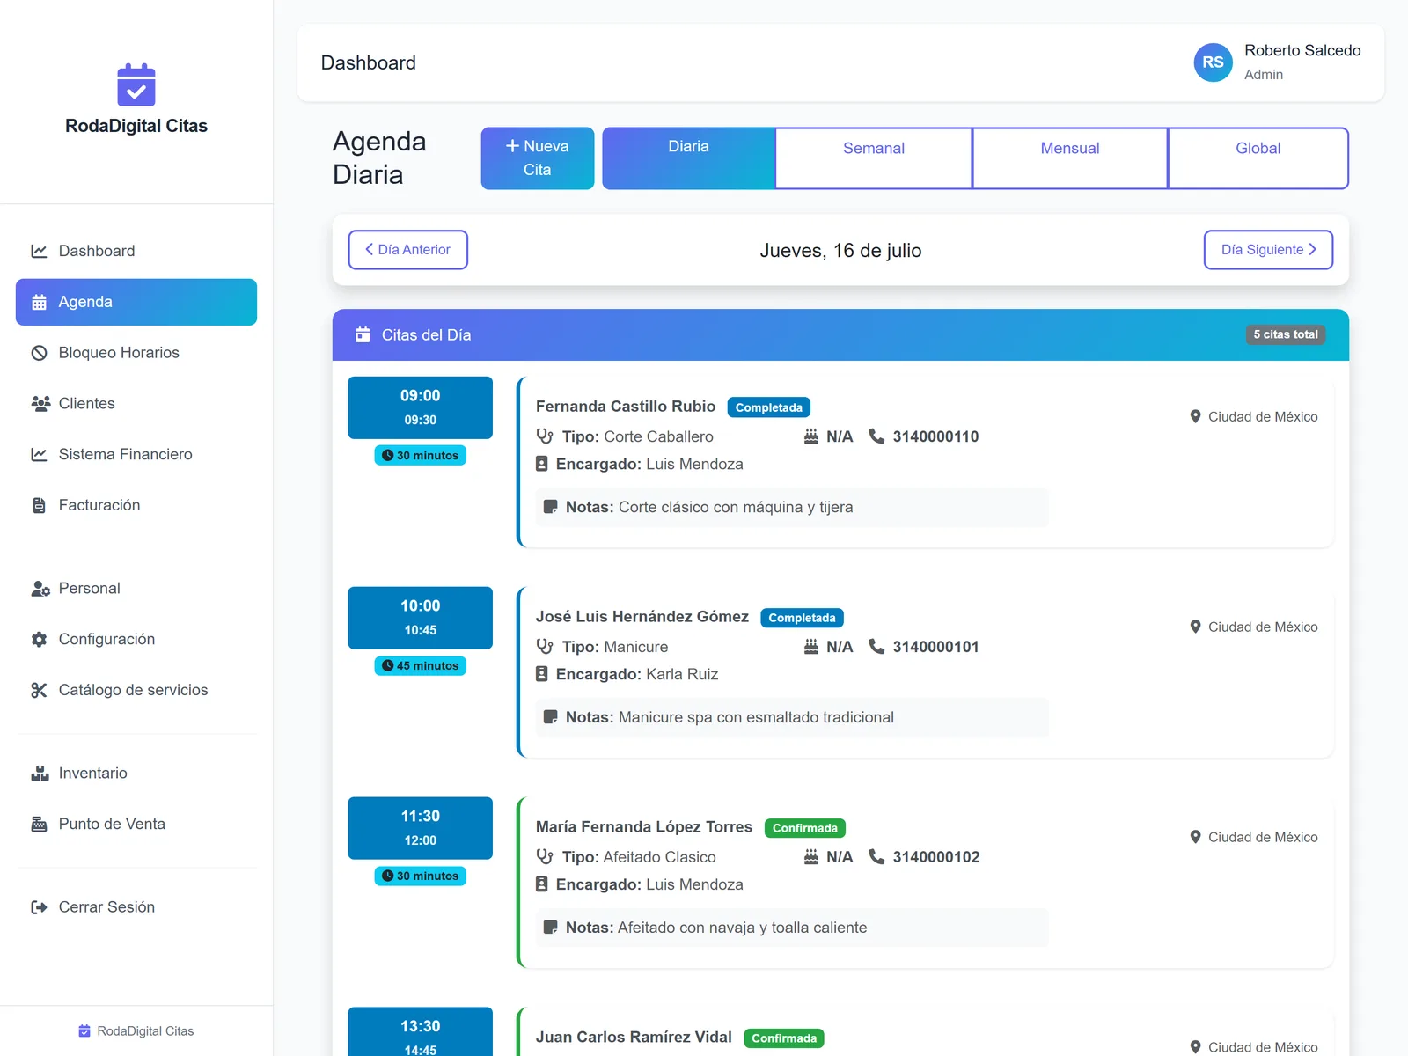The height and width of the screenshot is (1056, 1408).
Task: Open Punto de Venta page
Action: point(136,825)
